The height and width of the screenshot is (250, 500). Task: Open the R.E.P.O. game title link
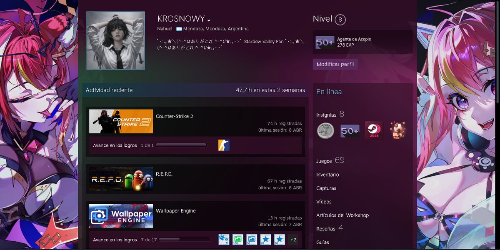[x=164, y=174]
